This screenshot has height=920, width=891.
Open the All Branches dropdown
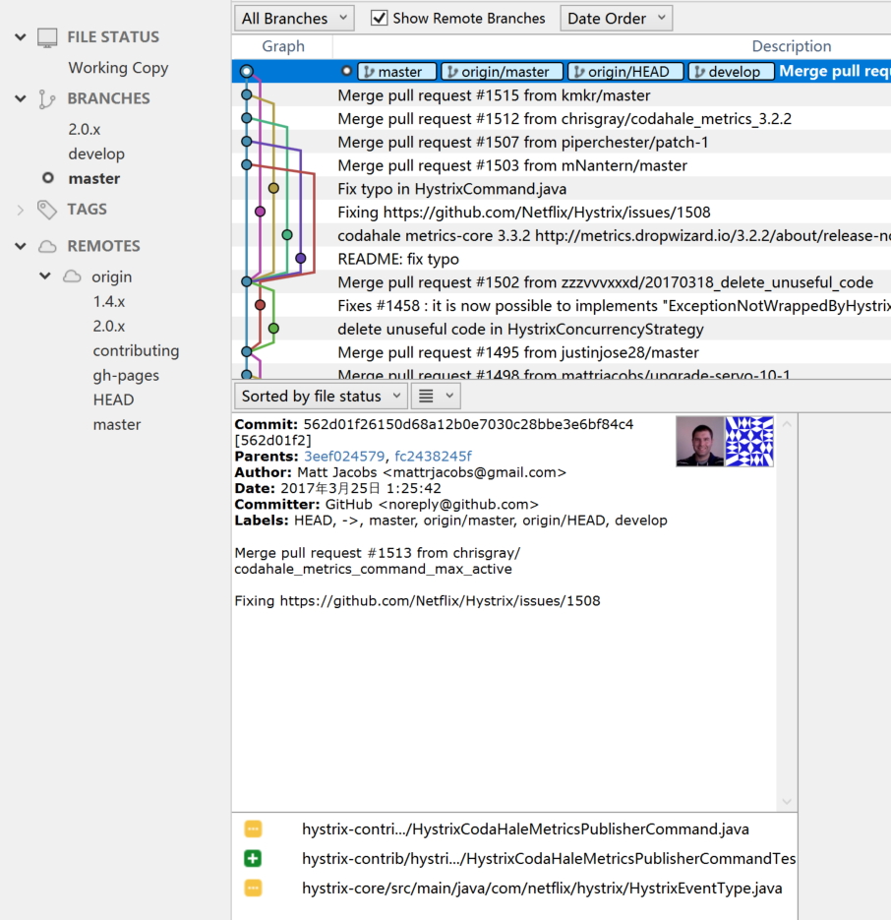coord(294,18)
